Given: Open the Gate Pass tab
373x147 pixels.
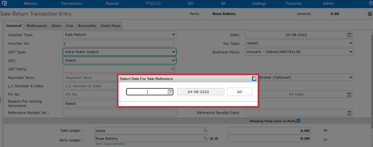Looking at the screenshot, I should [111, 26].
